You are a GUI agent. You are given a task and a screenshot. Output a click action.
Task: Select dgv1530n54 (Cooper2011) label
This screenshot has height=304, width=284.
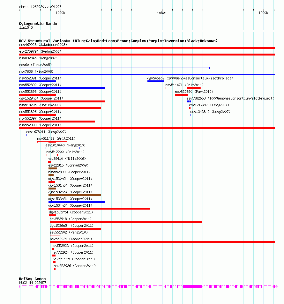tap(70, 179)
